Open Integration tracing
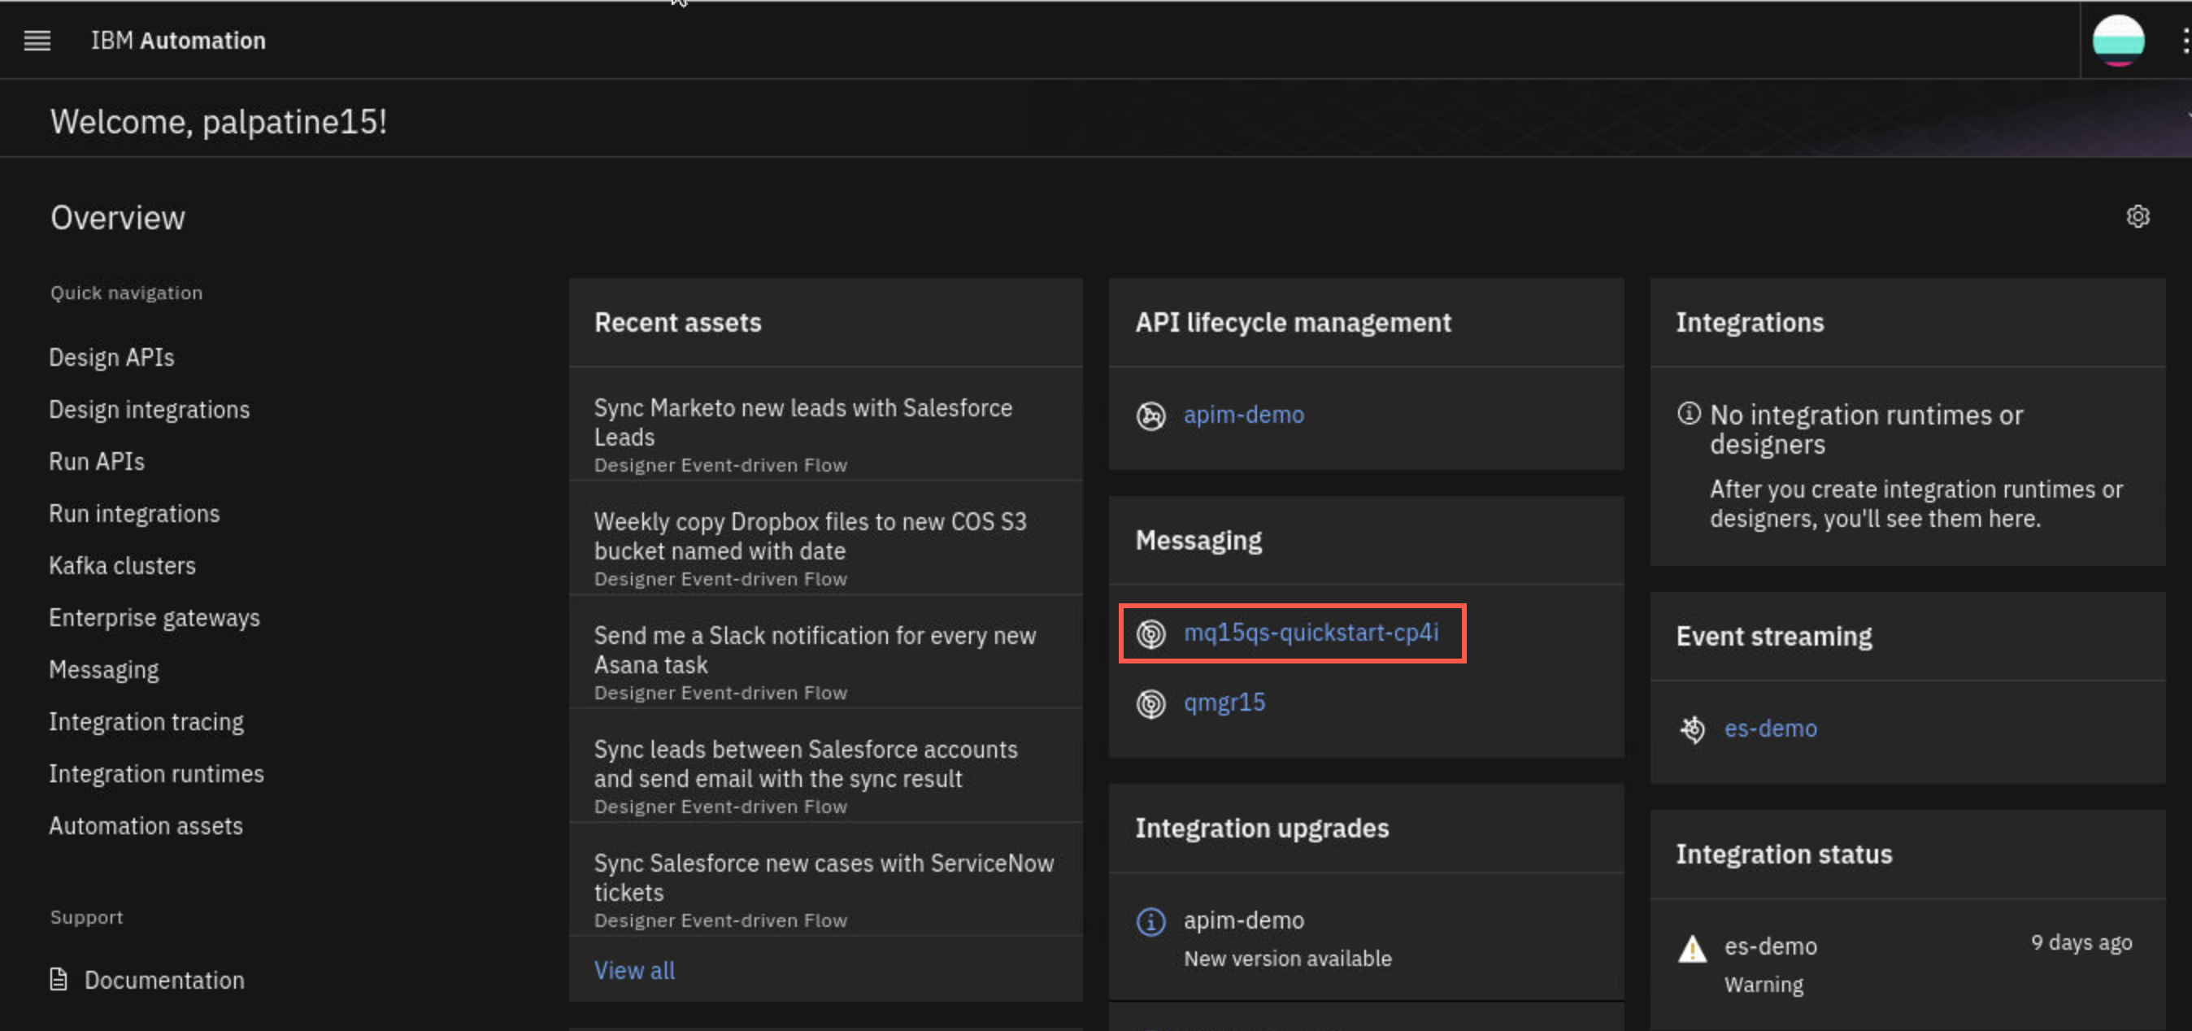 (146, 722)
